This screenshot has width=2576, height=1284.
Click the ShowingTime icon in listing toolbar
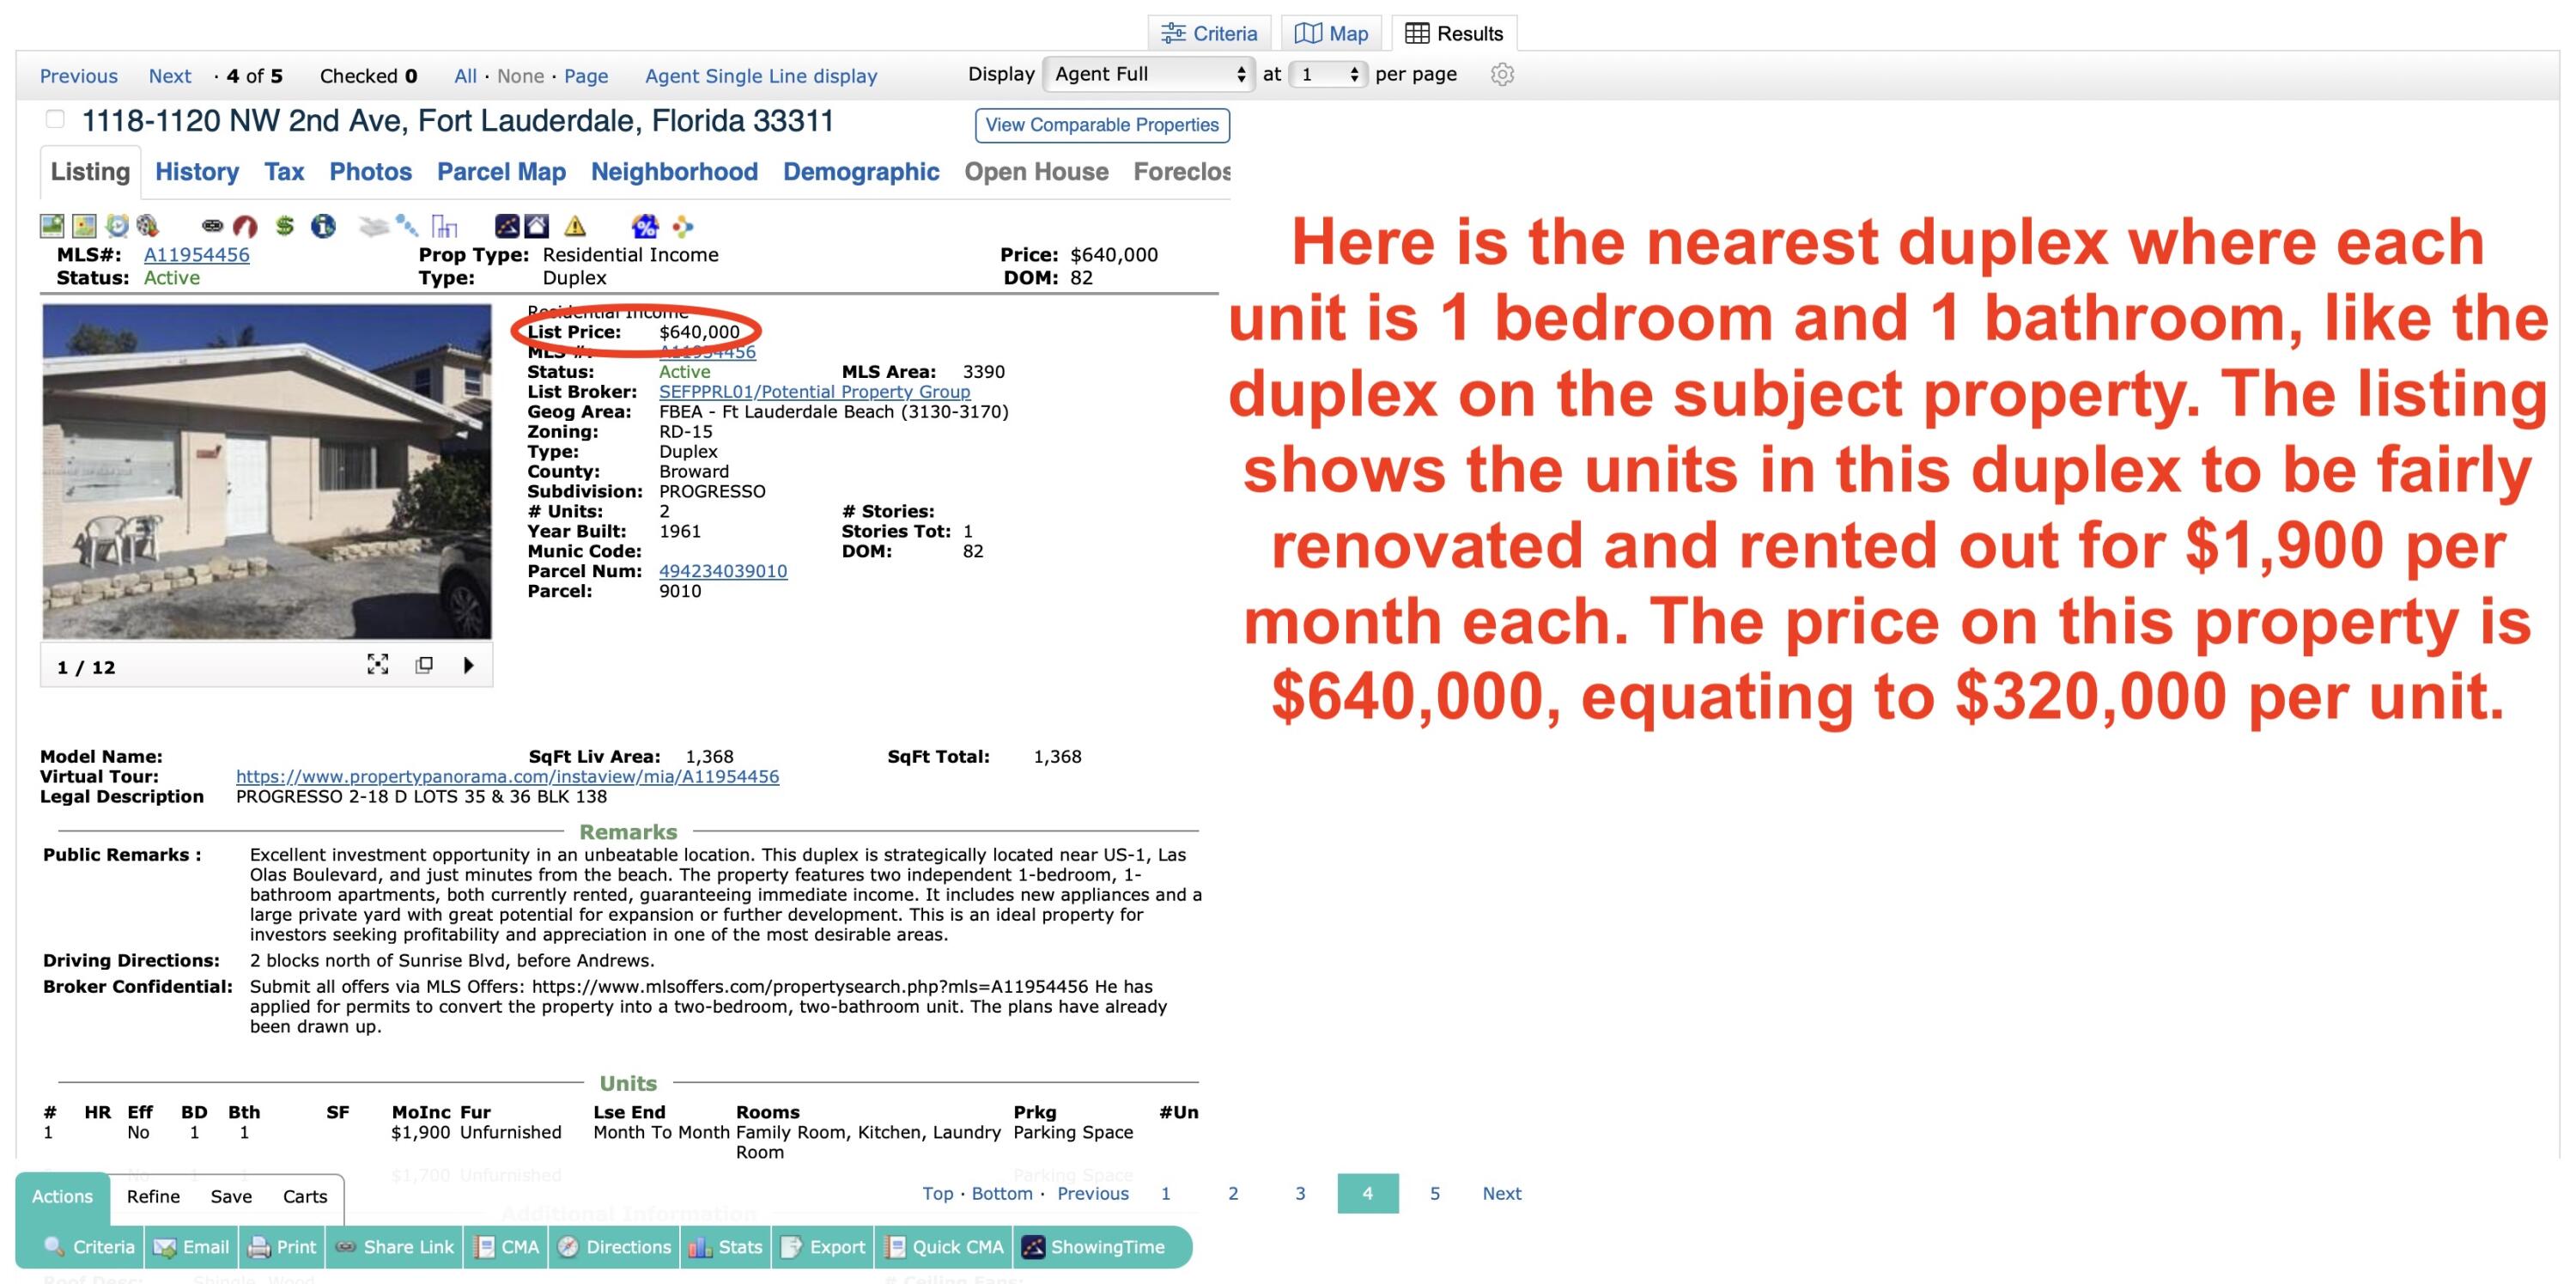click(507, 226)
